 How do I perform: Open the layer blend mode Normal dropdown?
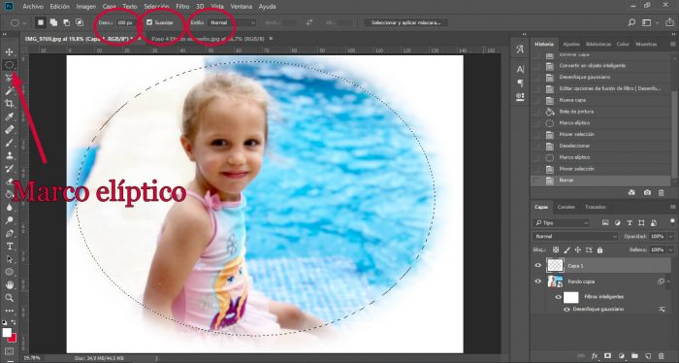click(575, 237)
